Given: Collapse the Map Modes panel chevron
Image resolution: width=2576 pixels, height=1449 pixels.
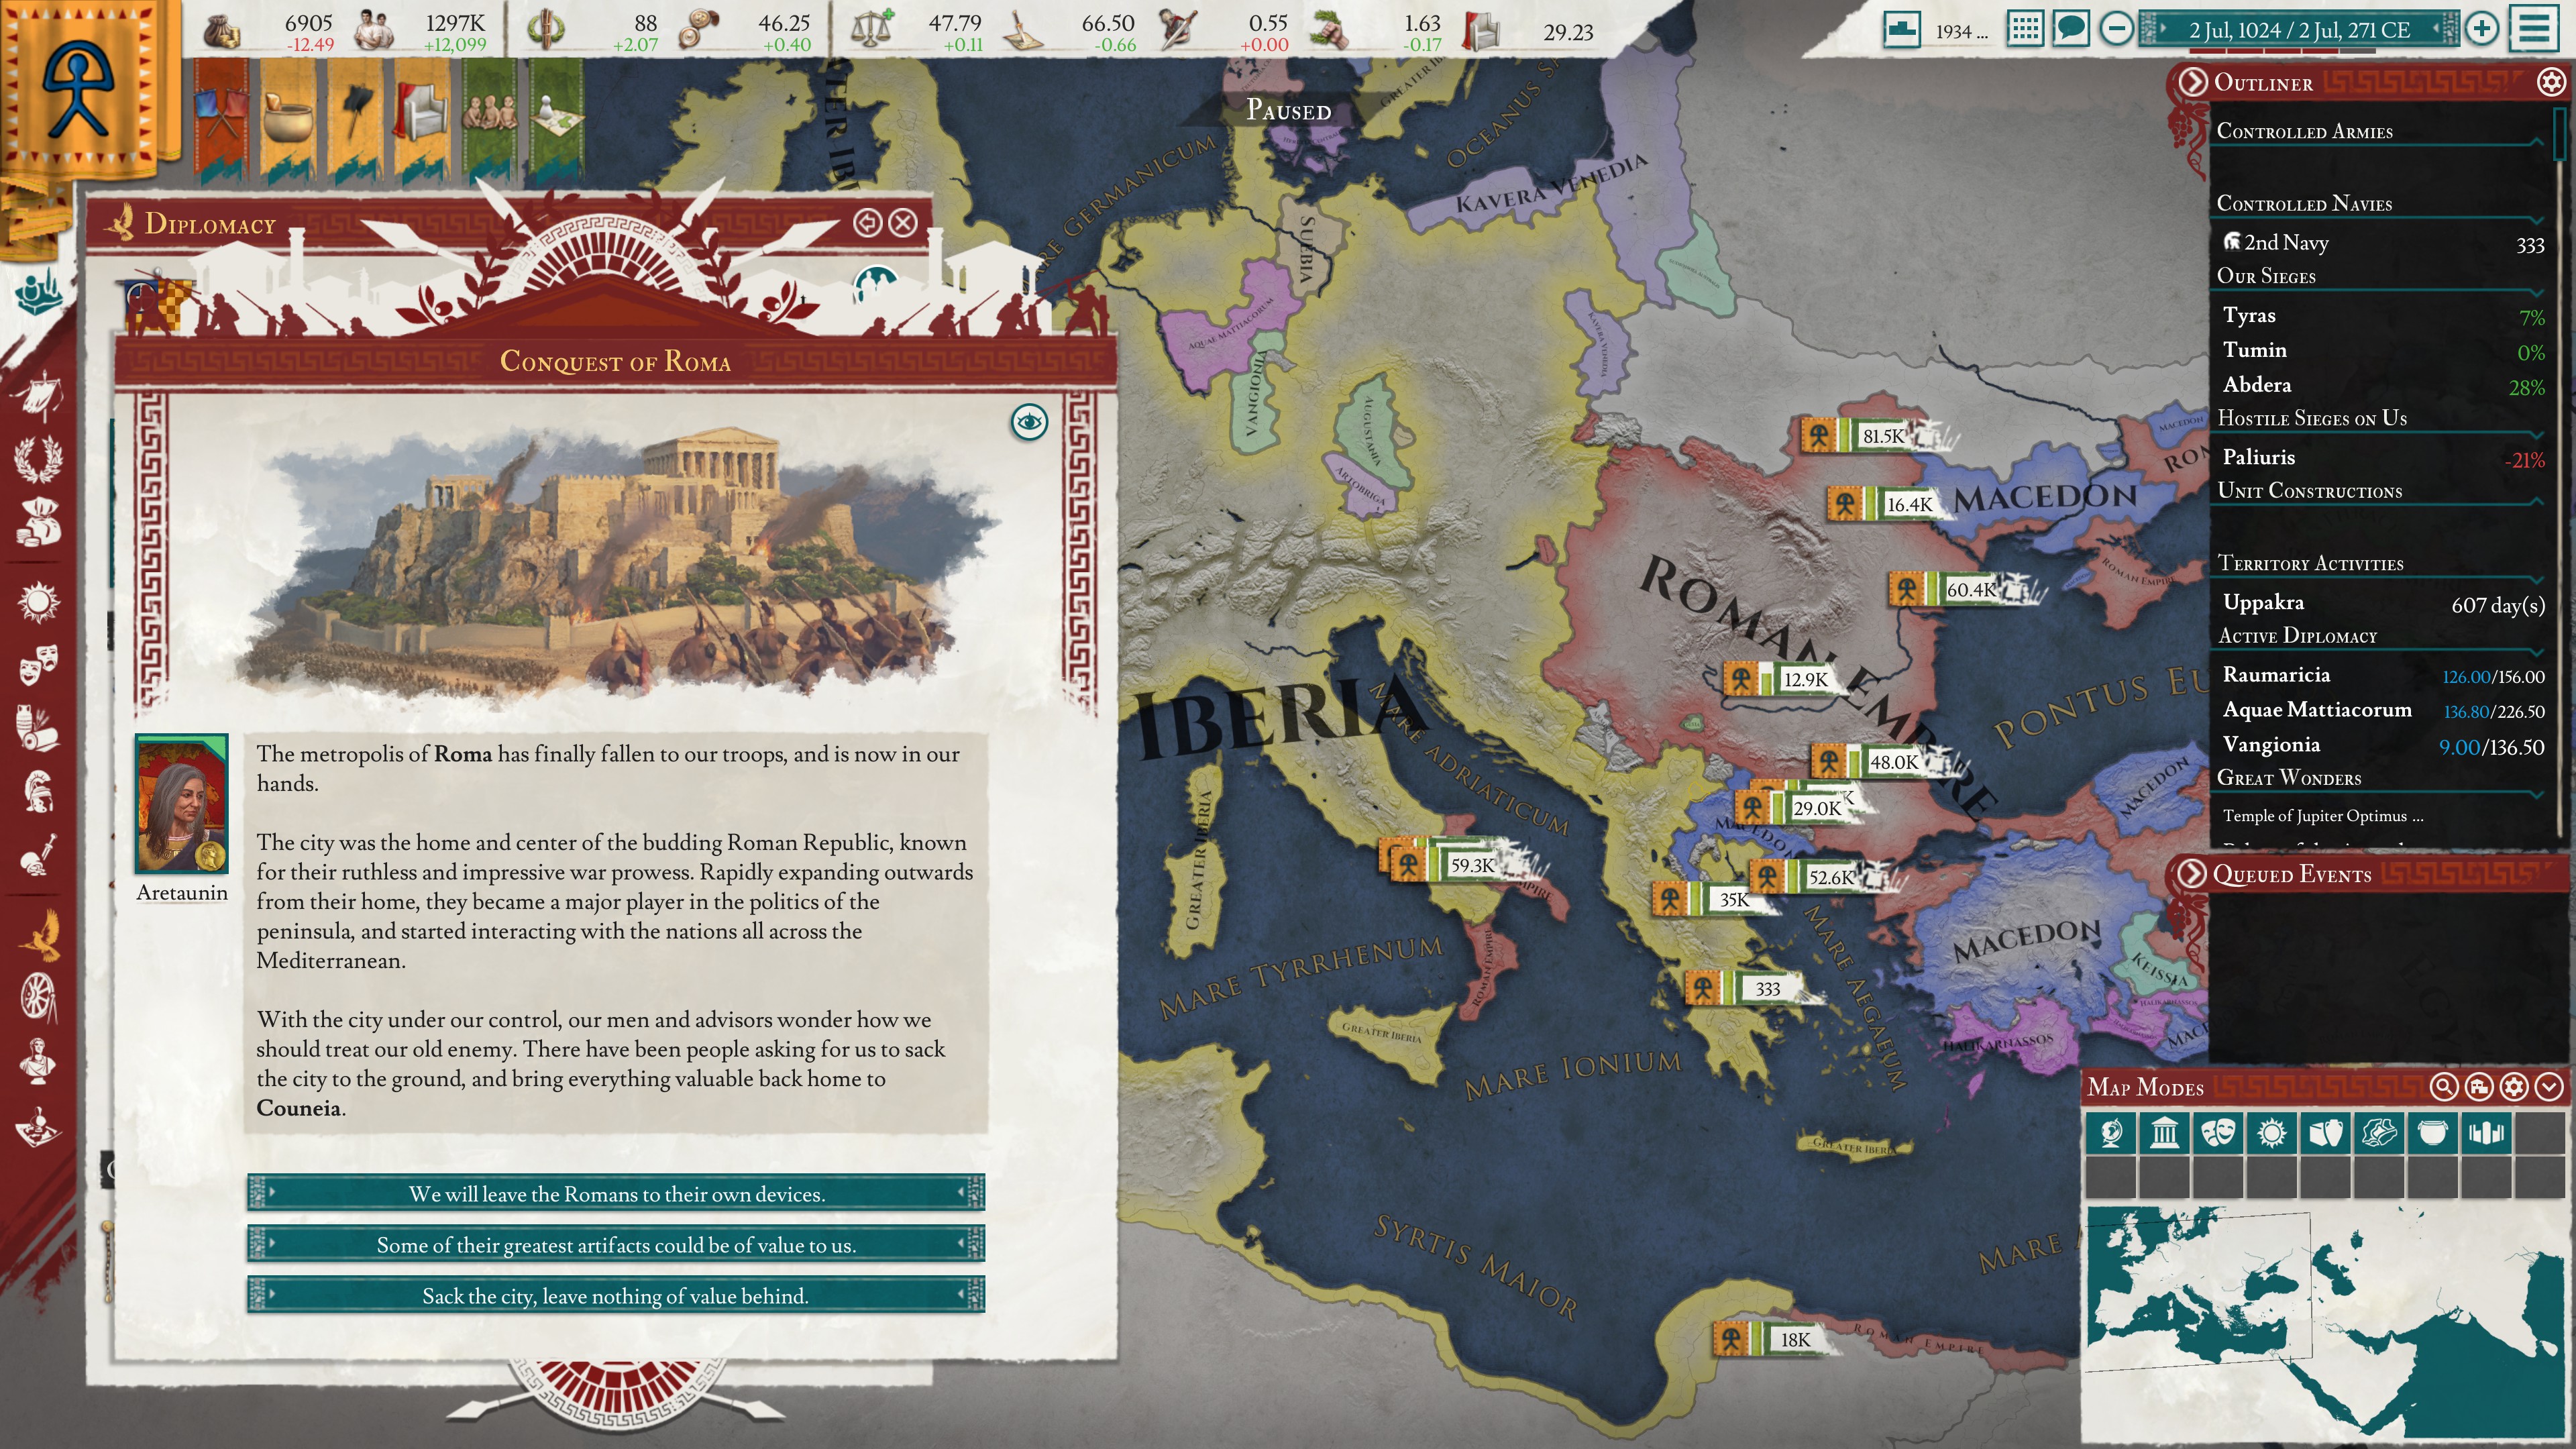Looking at the screenshot, I should [x=2549, y=1087].
